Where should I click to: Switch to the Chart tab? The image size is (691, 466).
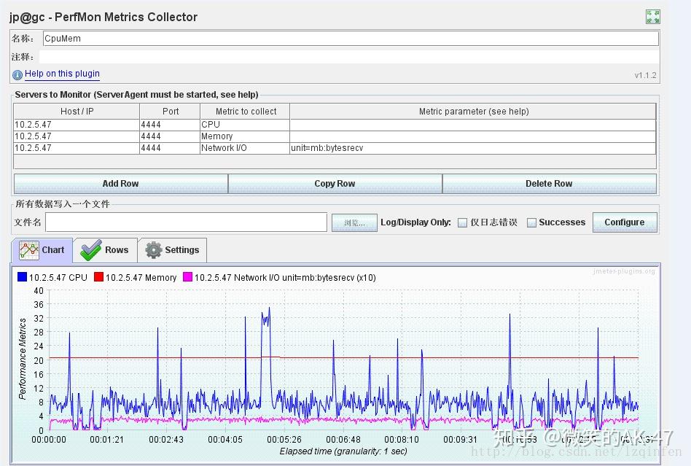[42, 250]
